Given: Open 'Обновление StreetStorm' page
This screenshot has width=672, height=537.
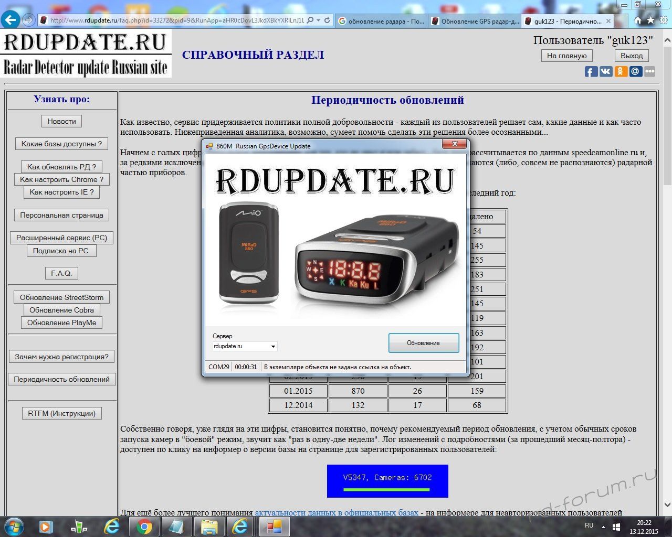Looking at the screenshot, I should pos(61,297).
